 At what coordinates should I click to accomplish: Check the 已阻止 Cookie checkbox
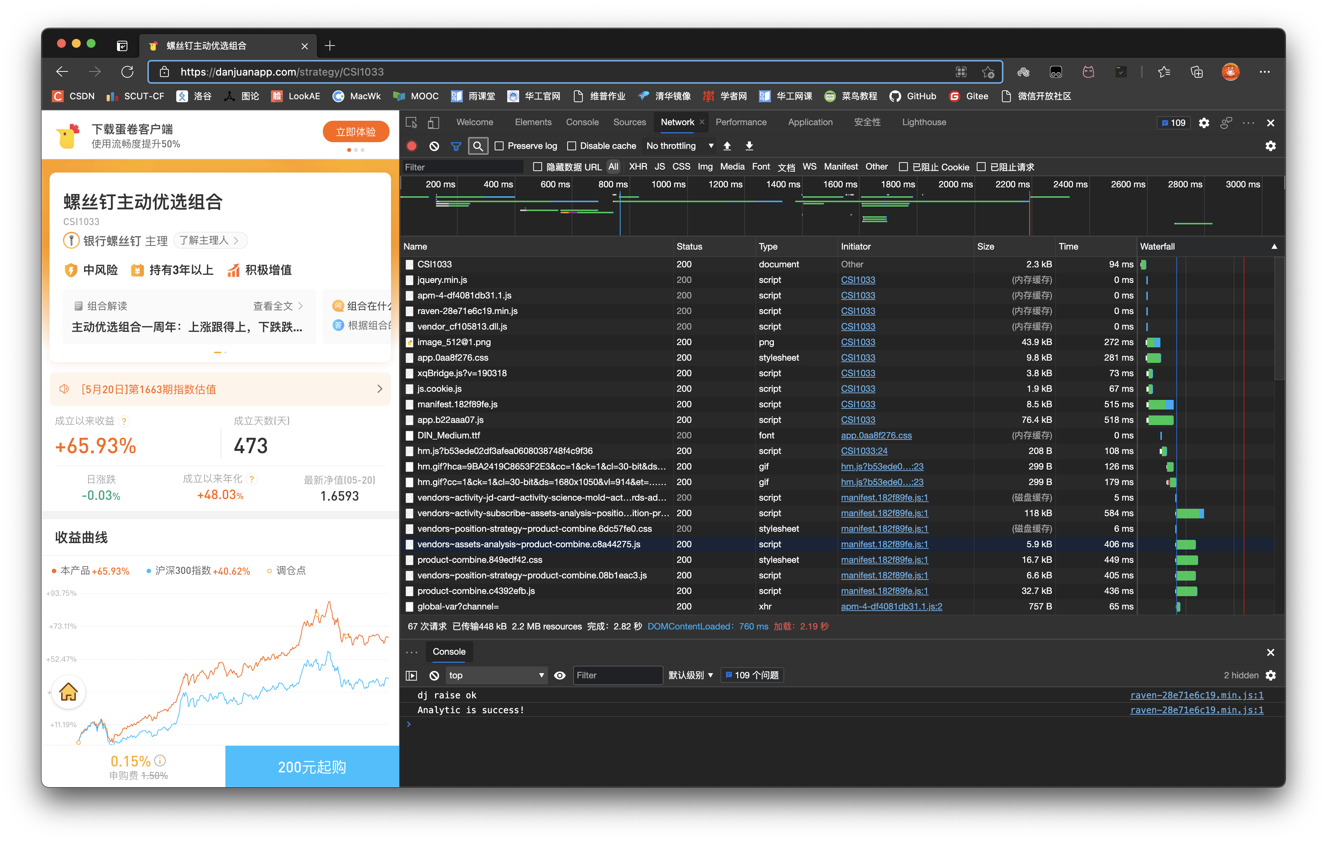click(x=903, y=167)
